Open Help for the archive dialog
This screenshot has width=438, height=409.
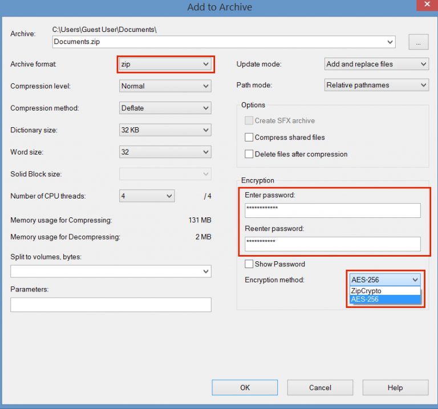point(395,387)
